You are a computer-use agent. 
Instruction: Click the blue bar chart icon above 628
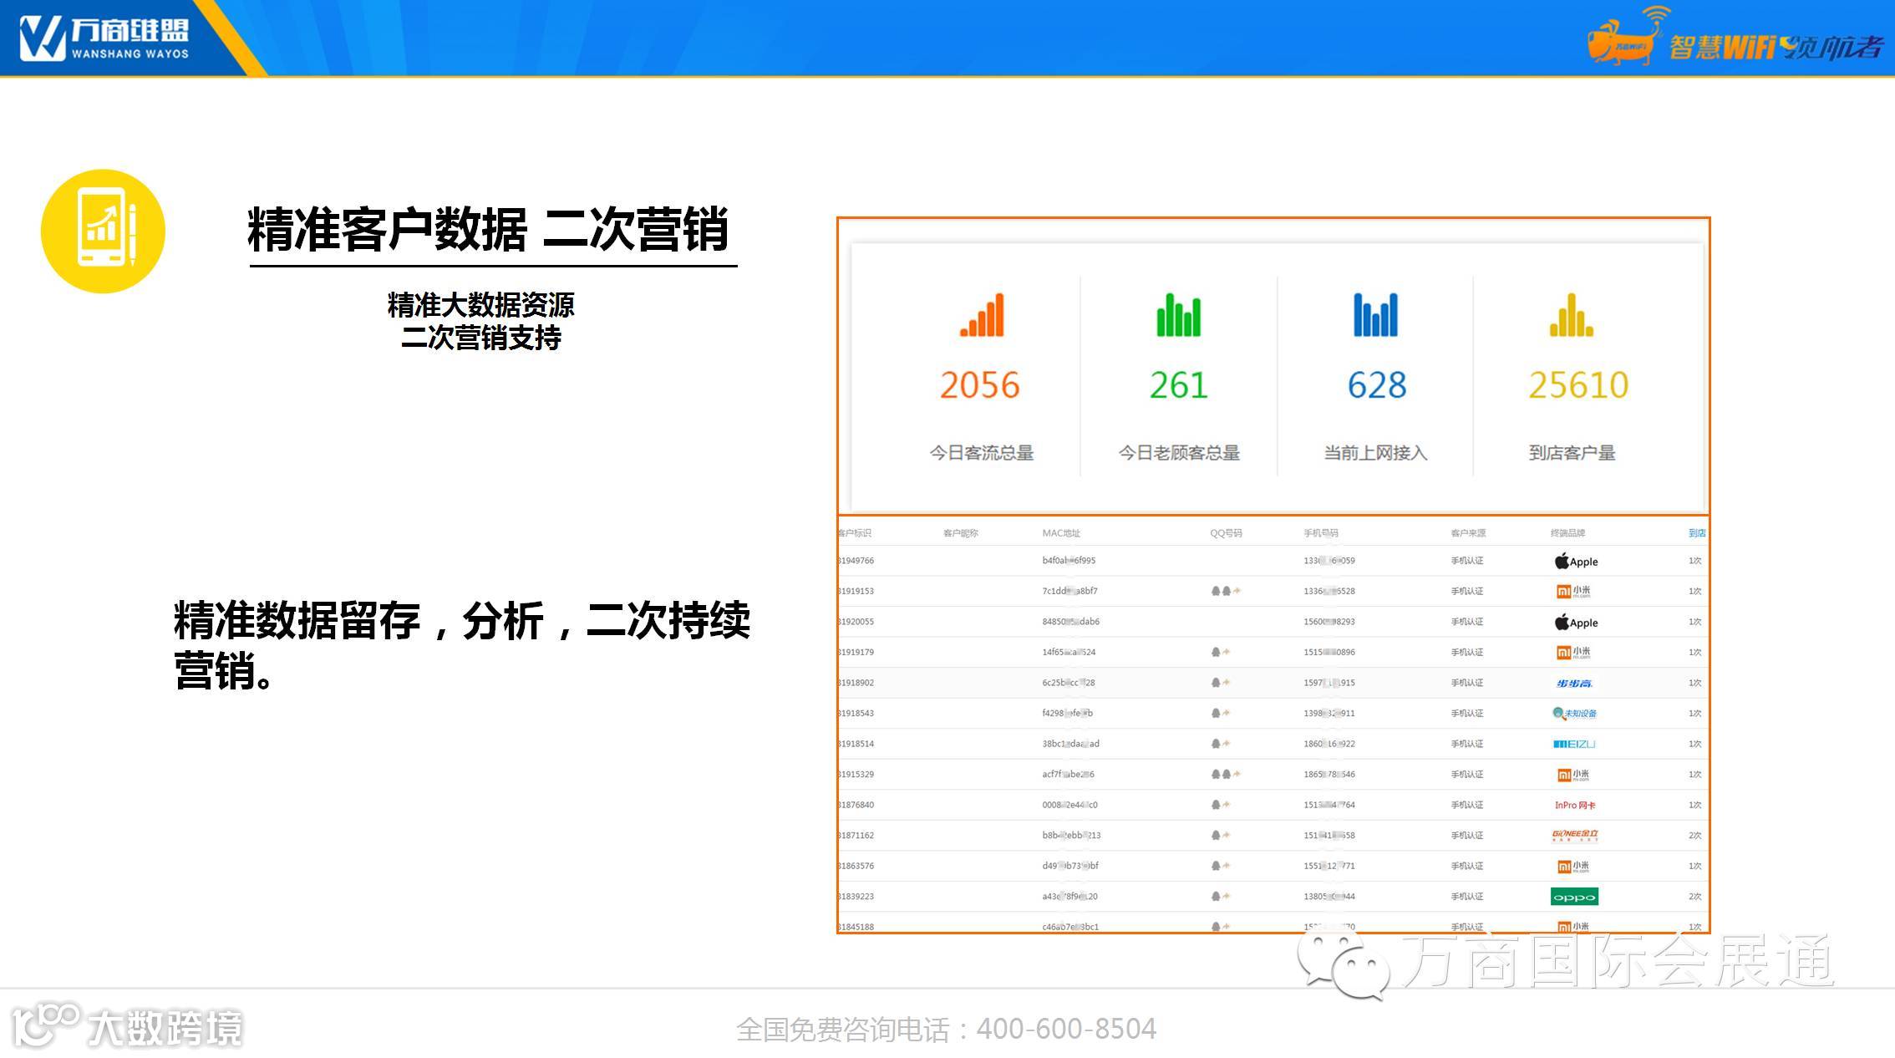[x=1375, y=316]
